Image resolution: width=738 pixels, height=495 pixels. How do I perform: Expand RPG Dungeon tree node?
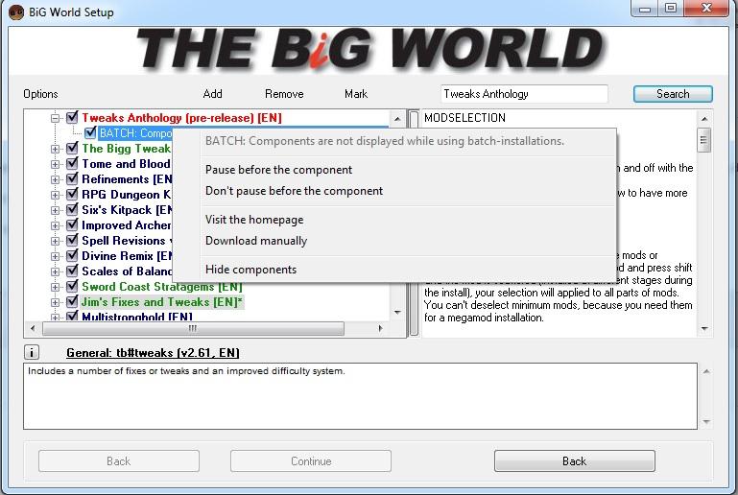55,196
